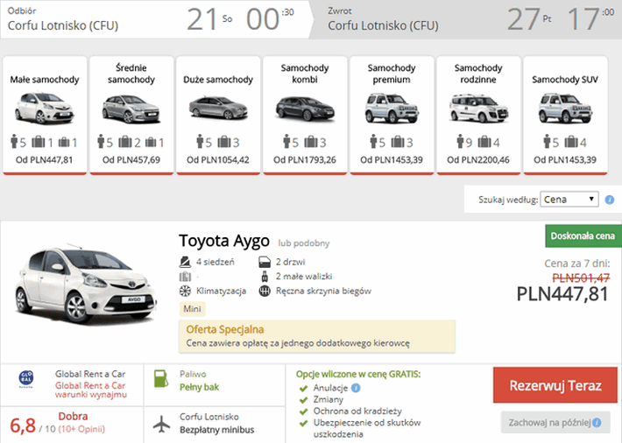Screen dimensions: 622x443
Task: Click the return time 17:00
Action: click(591, 19)
